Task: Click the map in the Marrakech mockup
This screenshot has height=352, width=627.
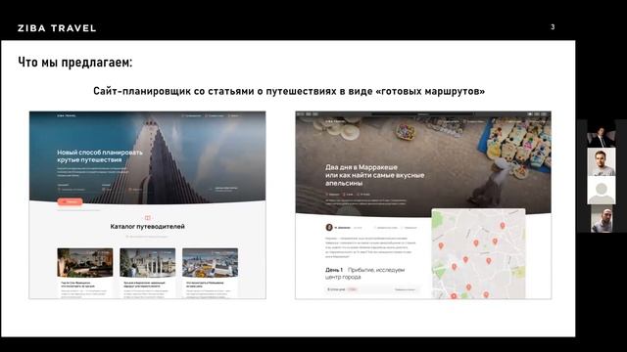Action: coord(478,254)
